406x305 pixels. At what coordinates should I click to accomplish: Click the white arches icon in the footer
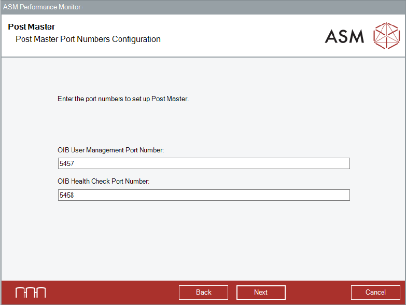pos(31,293)
